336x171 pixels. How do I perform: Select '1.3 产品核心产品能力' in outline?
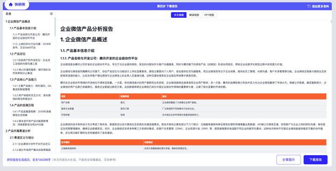pyautogui.click(x=23, y=79)
